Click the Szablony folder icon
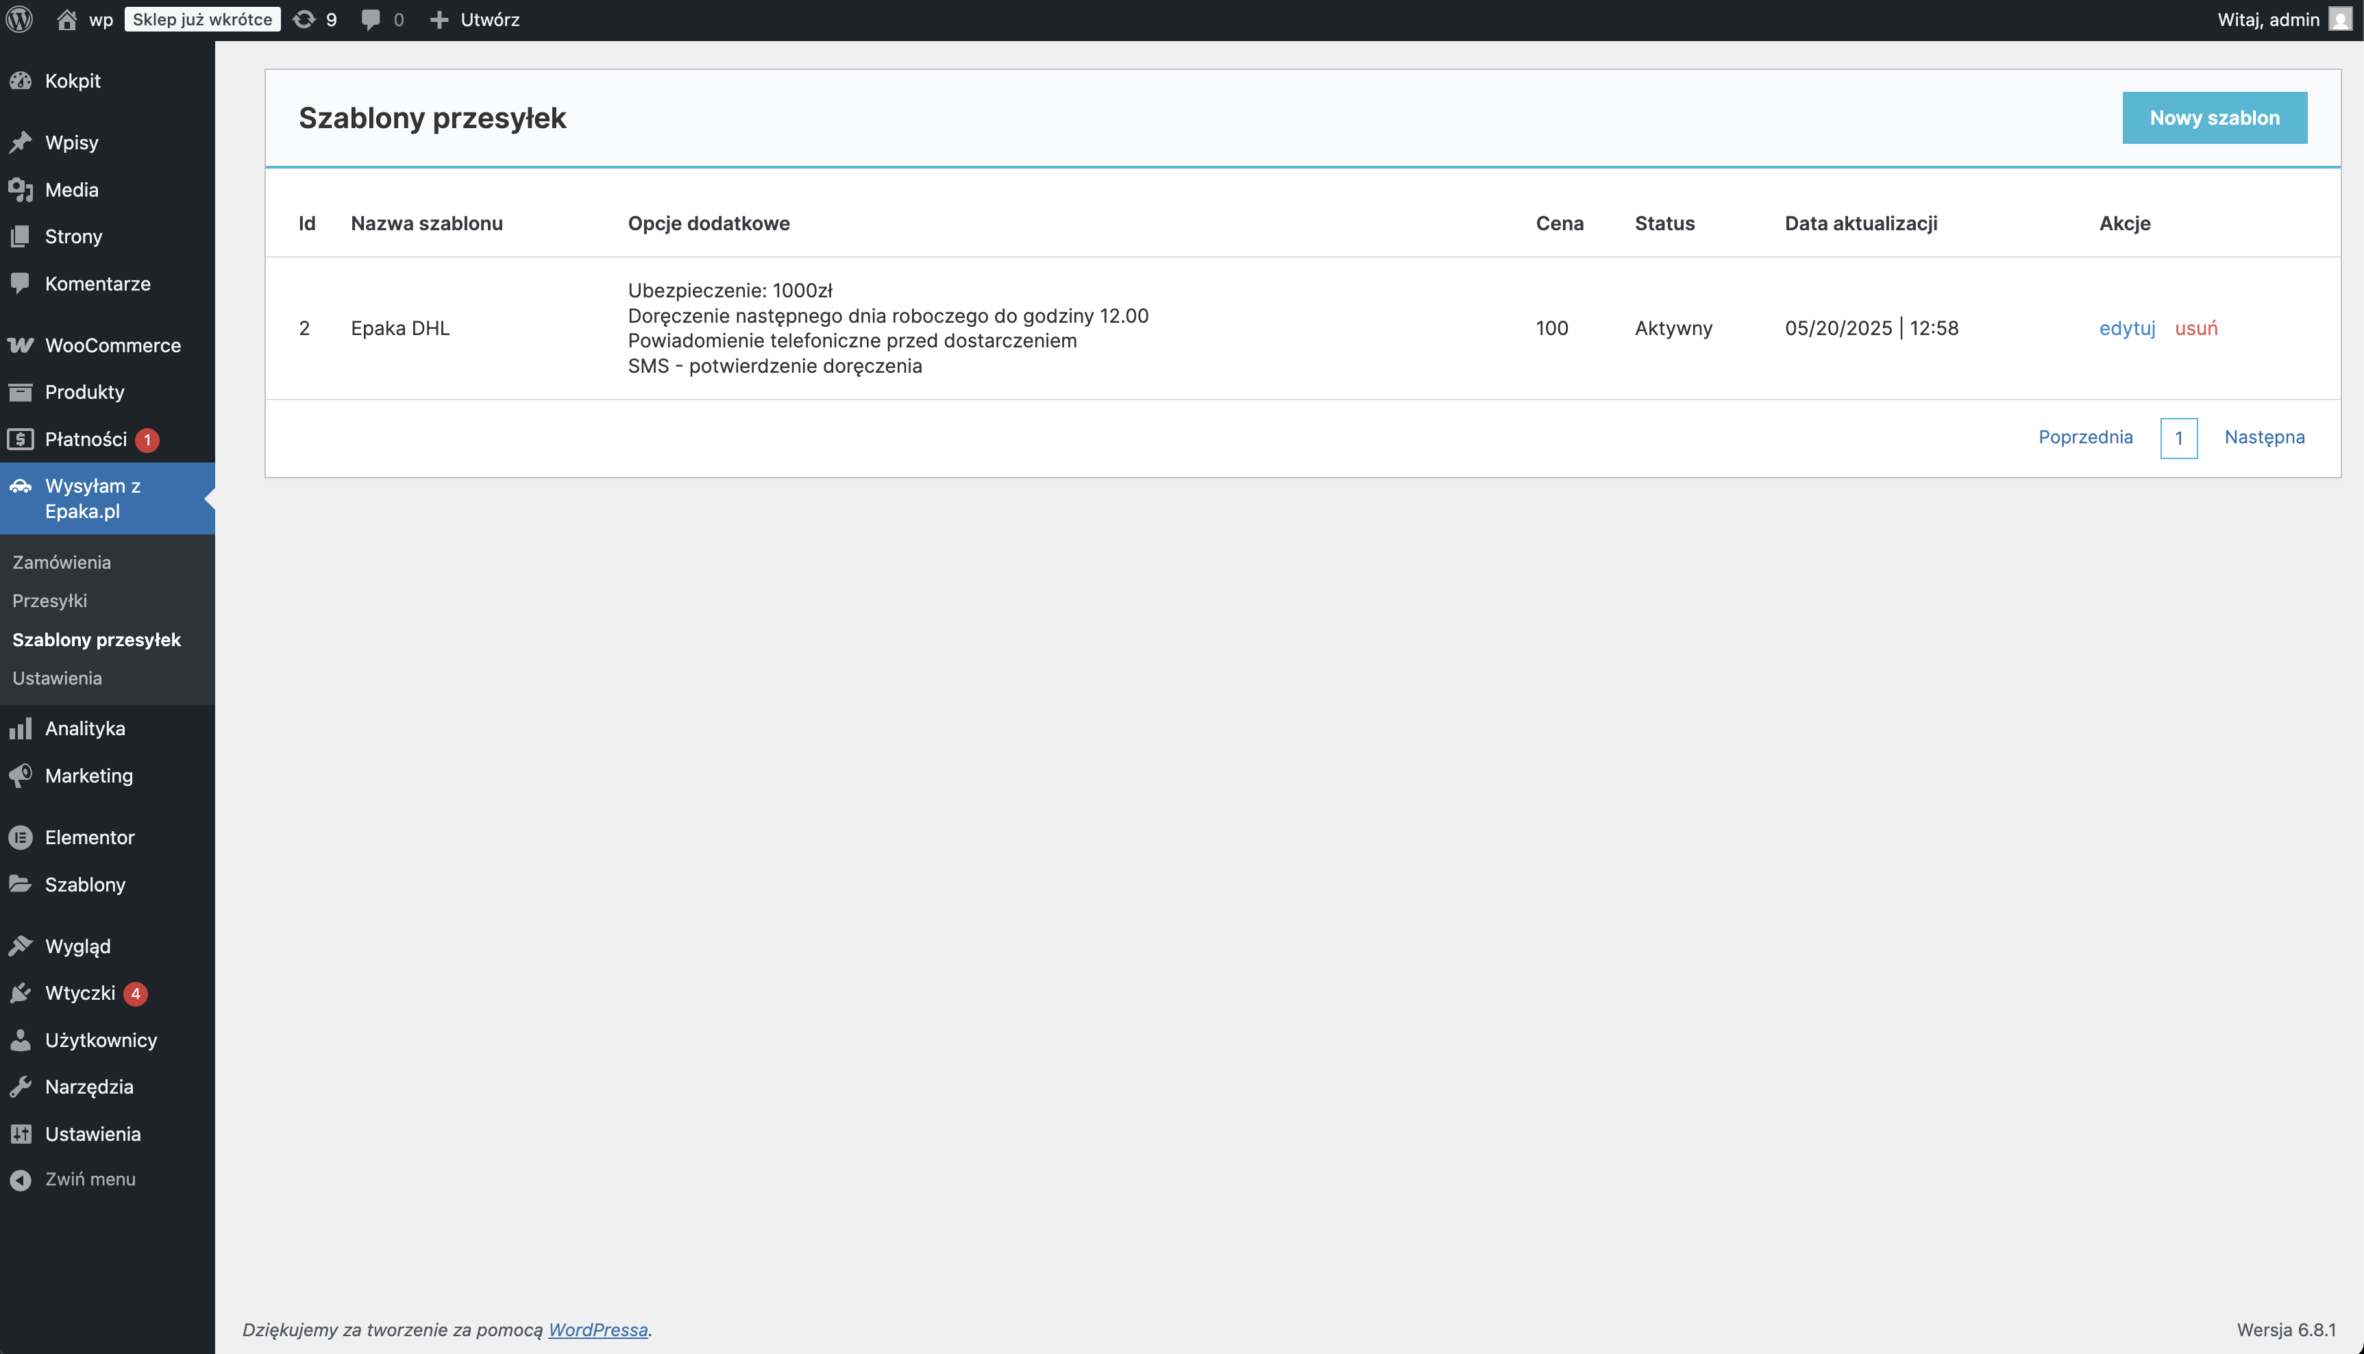Viewport: 2364px width, 1354px height. [x=21, y=883]
